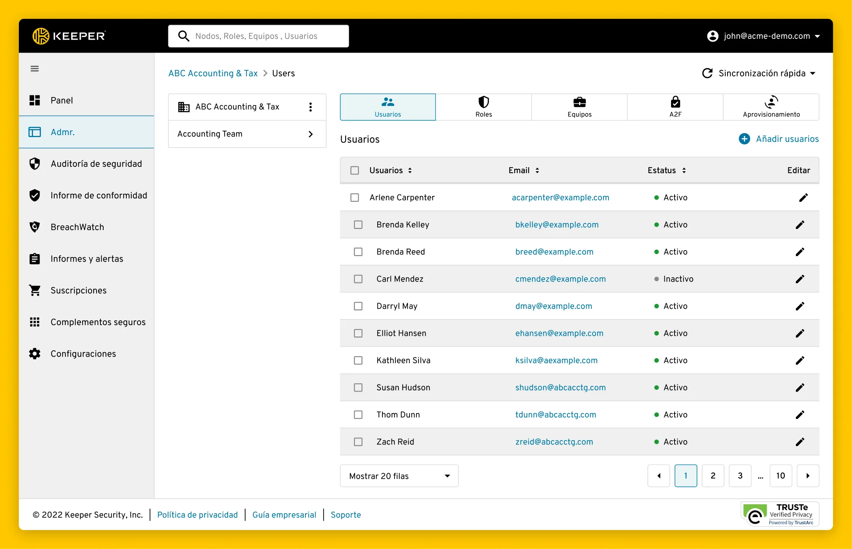Screen dimensions: 852x549
Task: Click the Usuarios tab icon
Action: [388, 102]
